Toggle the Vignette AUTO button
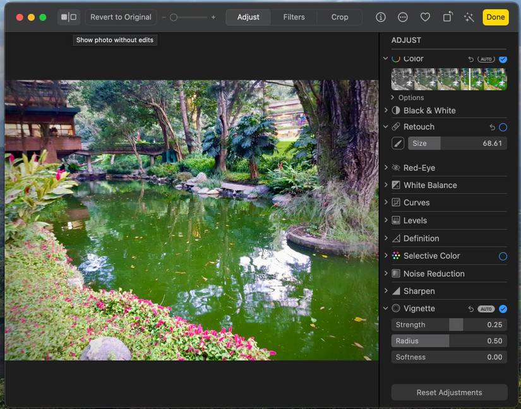The height and width of the screenshot is (409, 521). coord(486,309)
